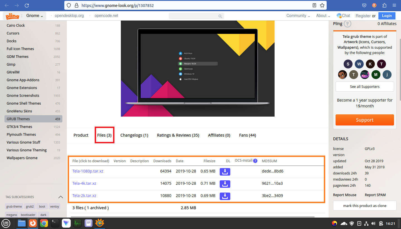Open DuckDuckGo extension icon
Screen dimensions: 401x229
[x=374, y=5]
